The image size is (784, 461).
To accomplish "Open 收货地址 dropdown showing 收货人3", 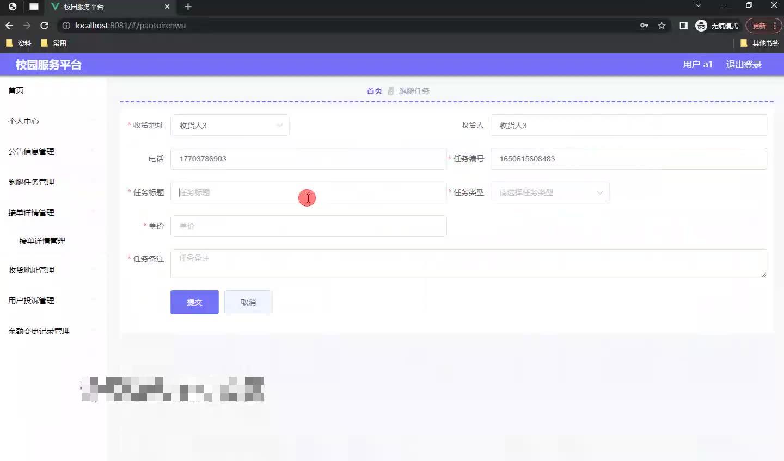I will 230,126.
